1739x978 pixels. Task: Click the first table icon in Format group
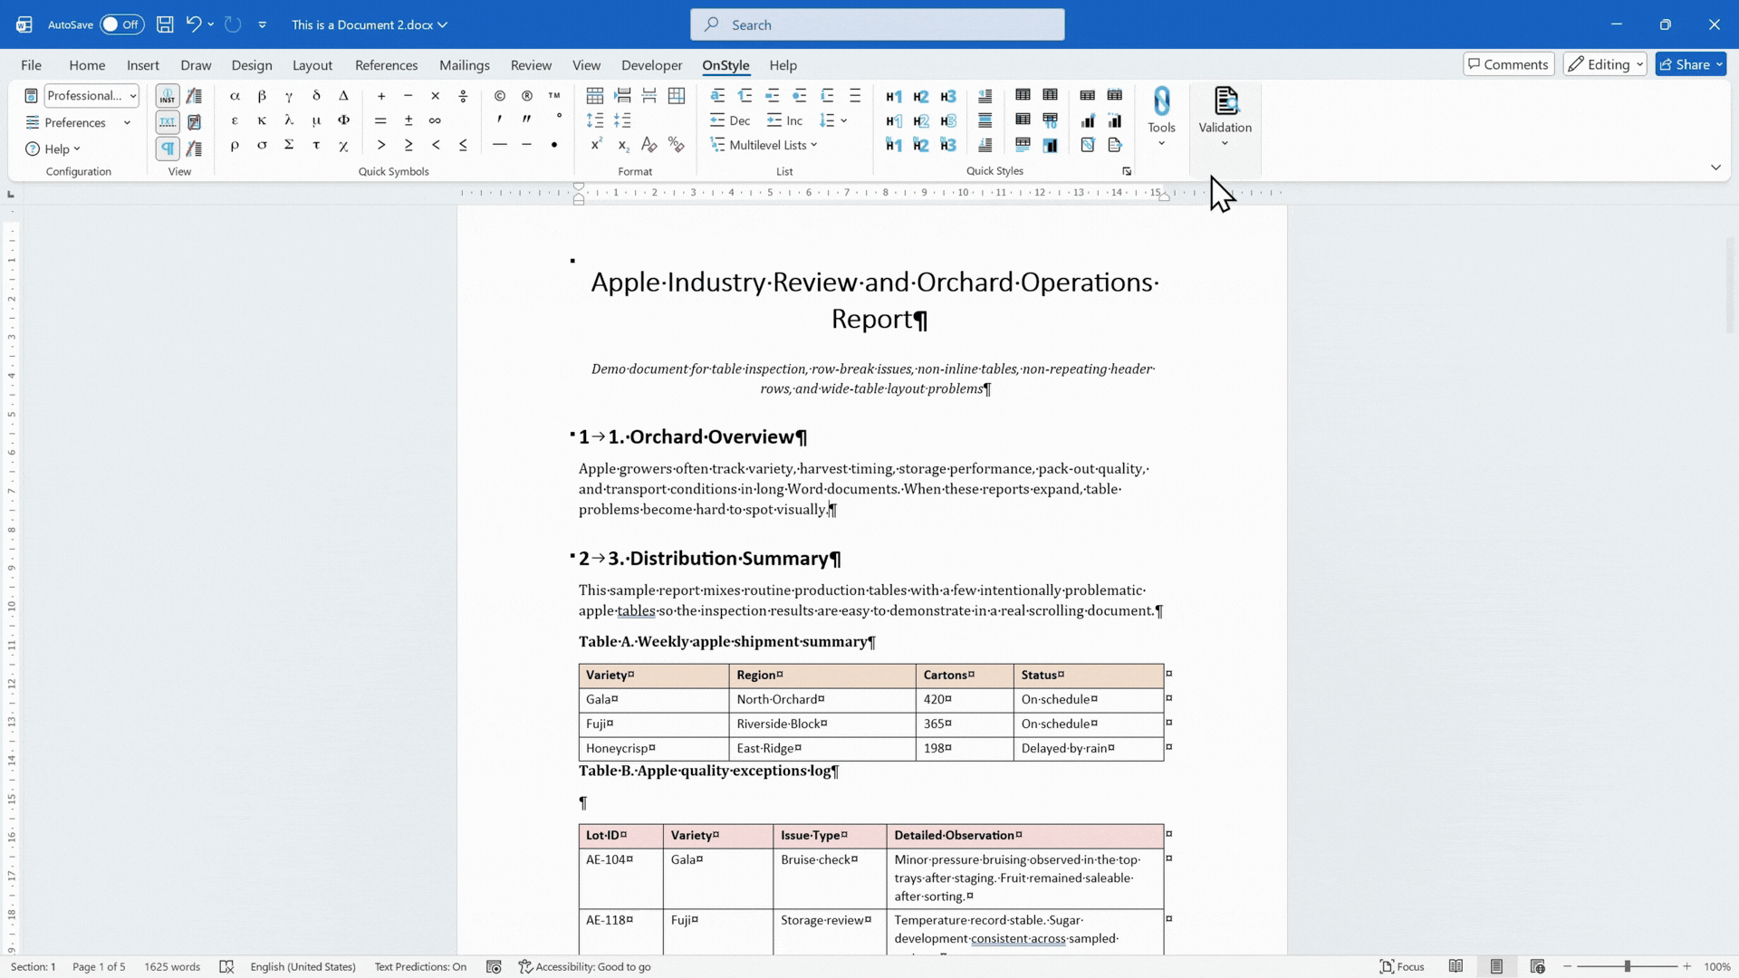[595, 96]
